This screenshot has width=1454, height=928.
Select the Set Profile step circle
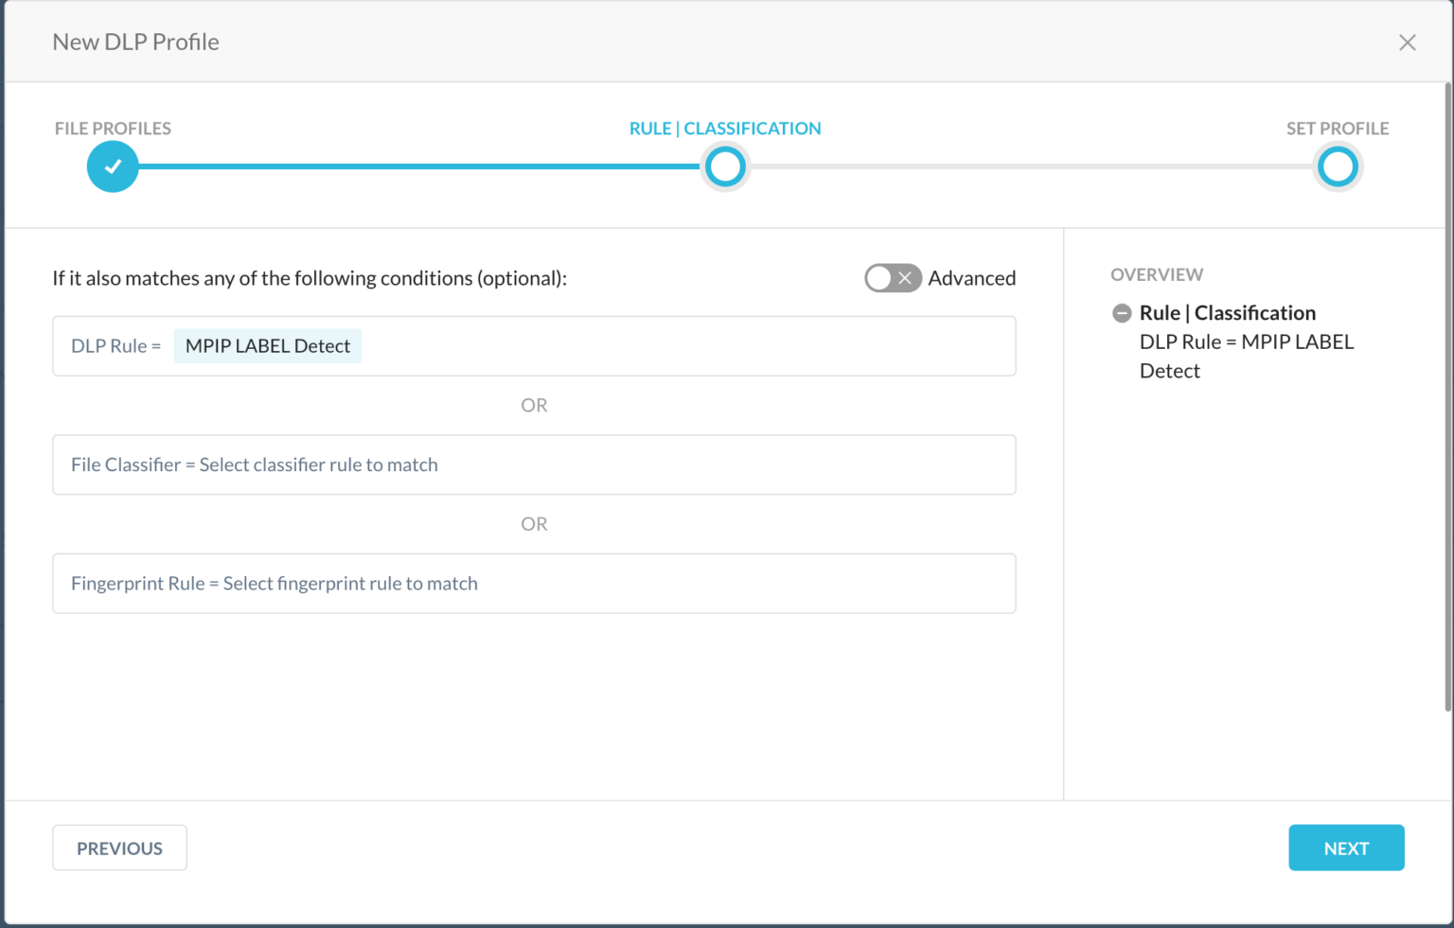1338,166
